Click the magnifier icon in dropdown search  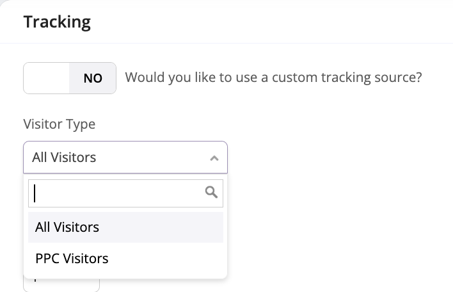(211, 192)
